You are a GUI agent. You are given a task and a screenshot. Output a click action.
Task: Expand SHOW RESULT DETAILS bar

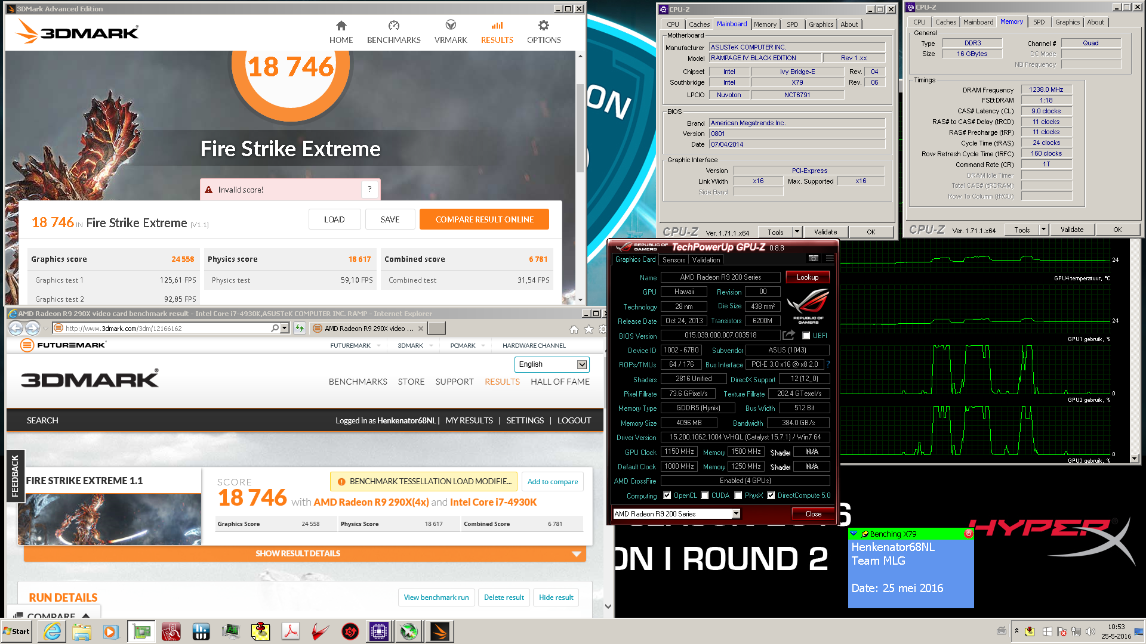point(304,553)
